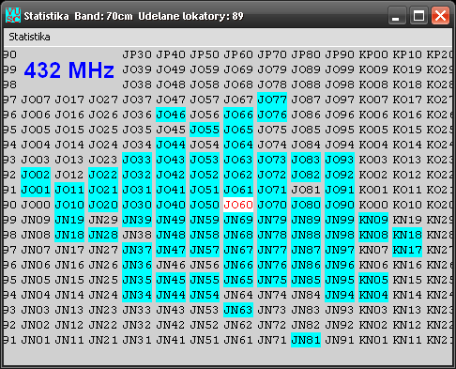The width and height of the screenshot is (456, 369).
Task: Close the Statistika window
Action: (x=440, y=15)
